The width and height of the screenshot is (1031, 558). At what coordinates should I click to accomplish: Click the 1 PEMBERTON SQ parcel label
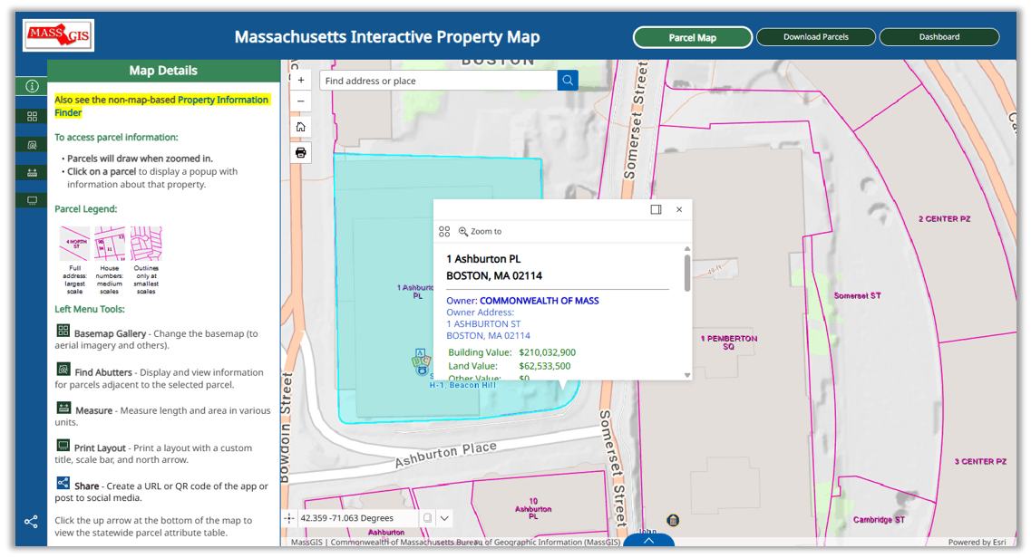click(x=728, y=342)
